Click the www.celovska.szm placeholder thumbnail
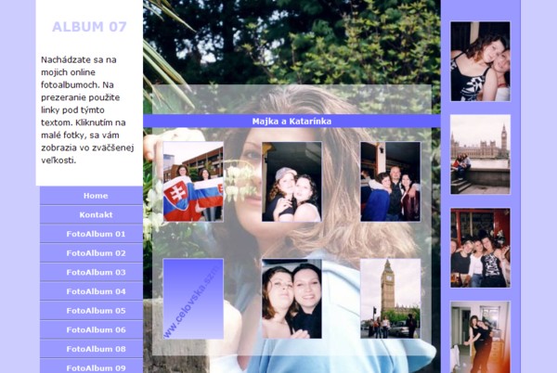Image resolution: width=557 pixels, height=373 pixels. (x=193, y=299)
